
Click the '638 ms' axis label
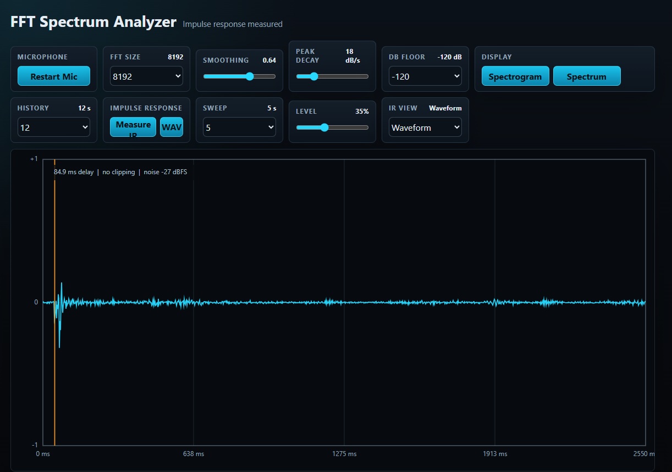tap(194, 454)
